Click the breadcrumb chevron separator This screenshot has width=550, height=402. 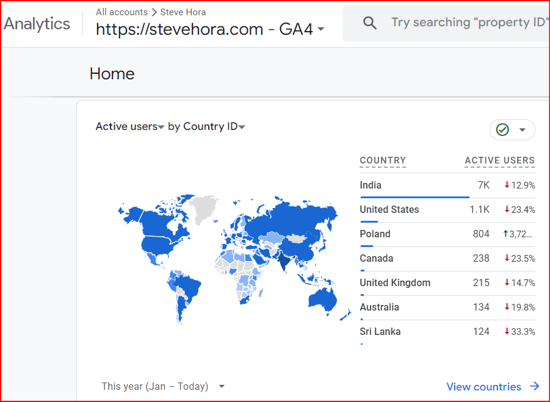(x=154, y=12)
